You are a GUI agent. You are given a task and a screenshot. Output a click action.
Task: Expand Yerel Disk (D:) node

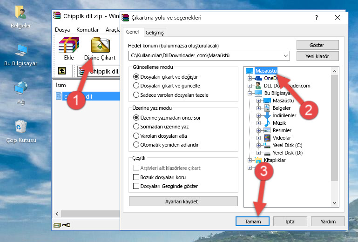[258, 153]
